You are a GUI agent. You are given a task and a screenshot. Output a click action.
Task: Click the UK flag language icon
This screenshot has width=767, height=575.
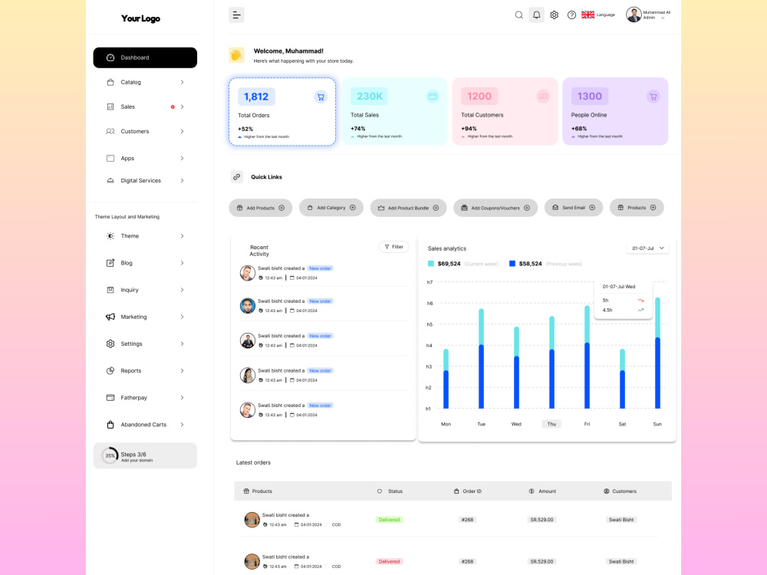[x=588, y=15]
